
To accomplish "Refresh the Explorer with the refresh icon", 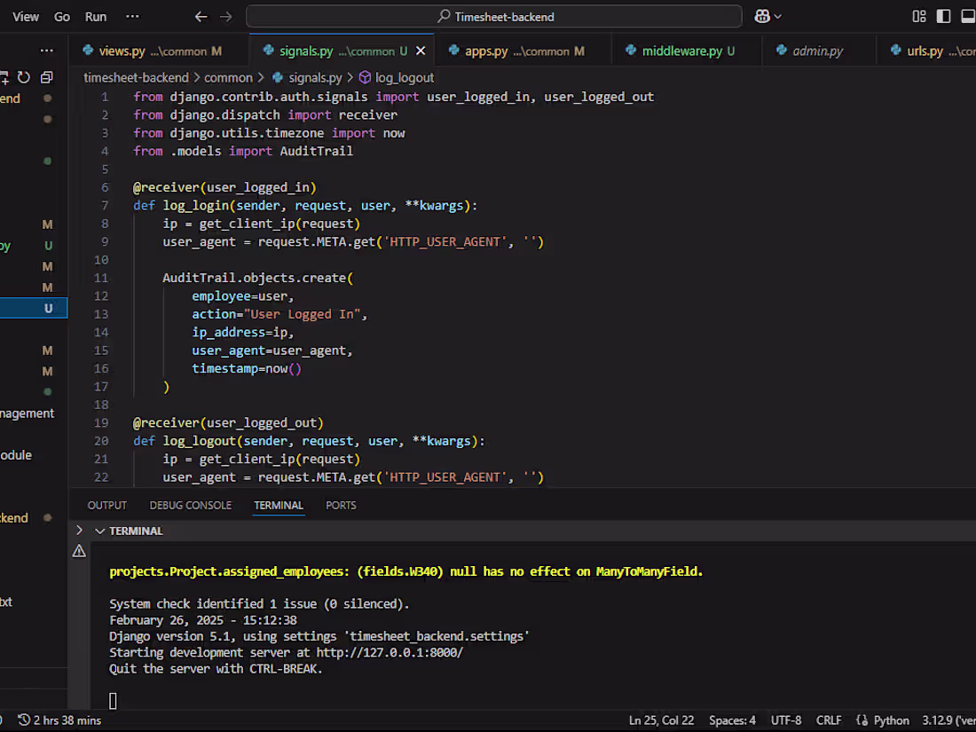I will point(26,77).
